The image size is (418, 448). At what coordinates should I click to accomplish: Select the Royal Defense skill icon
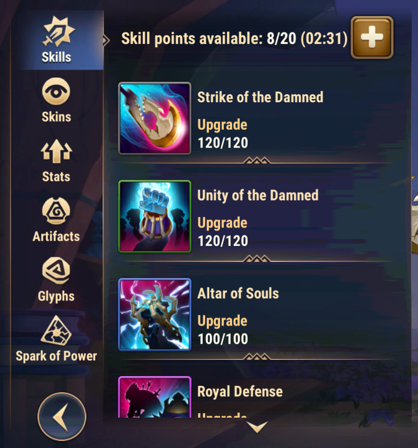click(x=155, y=397)
